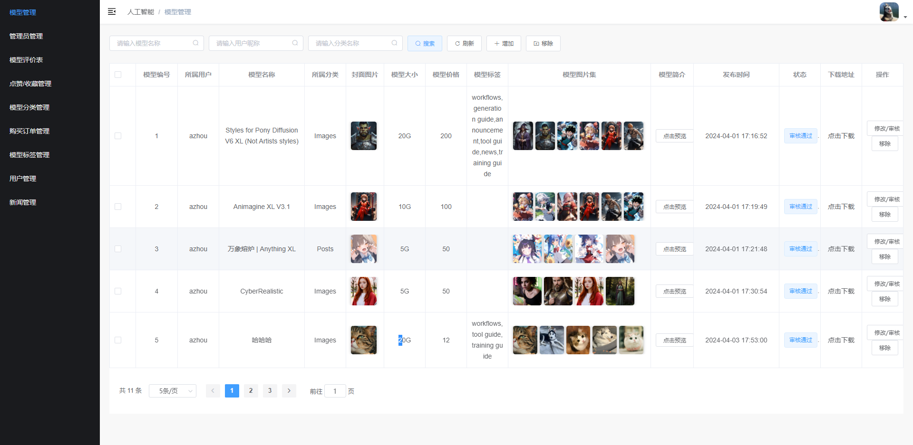This screenshot has height=445, width=913.
Task: Click the magnifier icon in user nickname field
Action: (x=295, y=43)
